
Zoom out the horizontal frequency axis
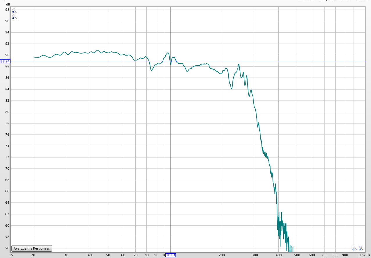tap(354, 248)
